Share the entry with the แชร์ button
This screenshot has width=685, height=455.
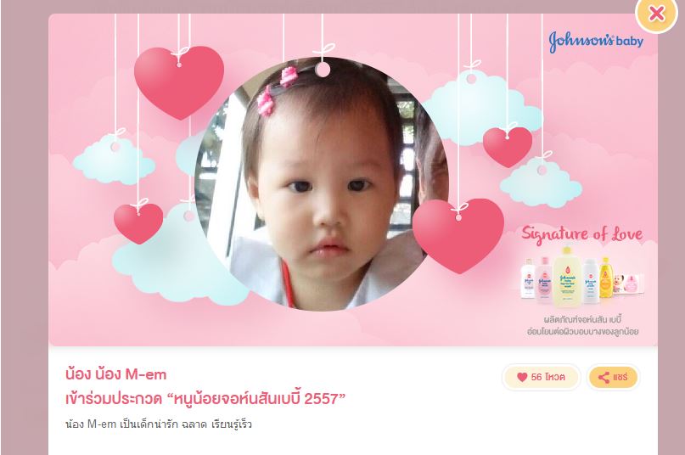tap(613, 377)
